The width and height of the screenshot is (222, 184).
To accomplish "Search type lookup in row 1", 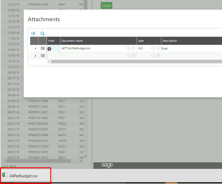I will (x=153, y=48).
